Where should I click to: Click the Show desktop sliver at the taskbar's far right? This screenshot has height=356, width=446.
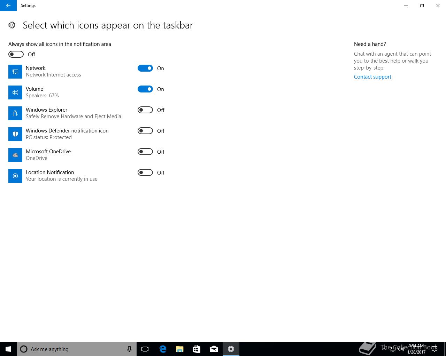(445, 349)
